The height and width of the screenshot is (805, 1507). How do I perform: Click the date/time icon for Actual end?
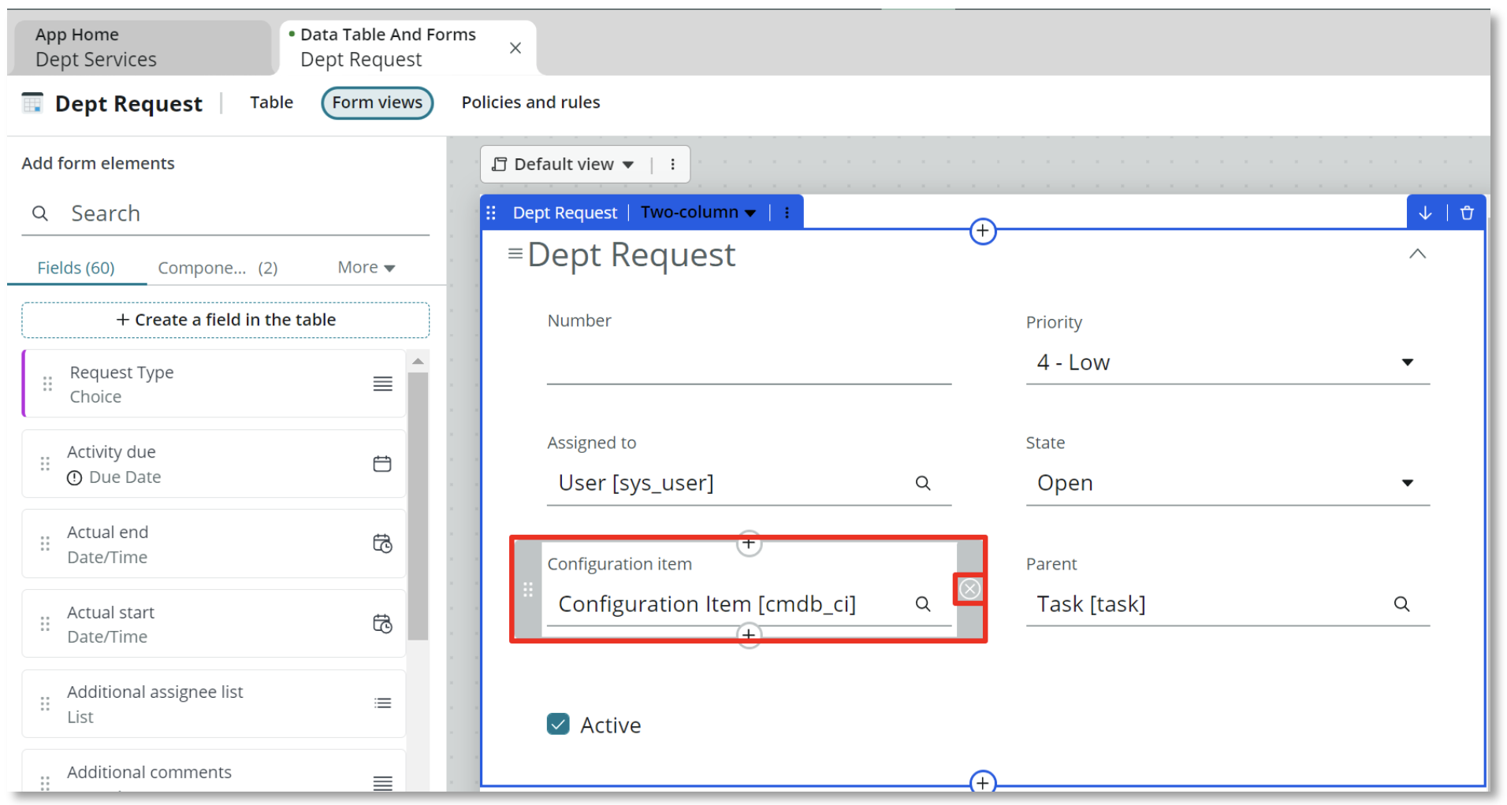tap(382, 543)
